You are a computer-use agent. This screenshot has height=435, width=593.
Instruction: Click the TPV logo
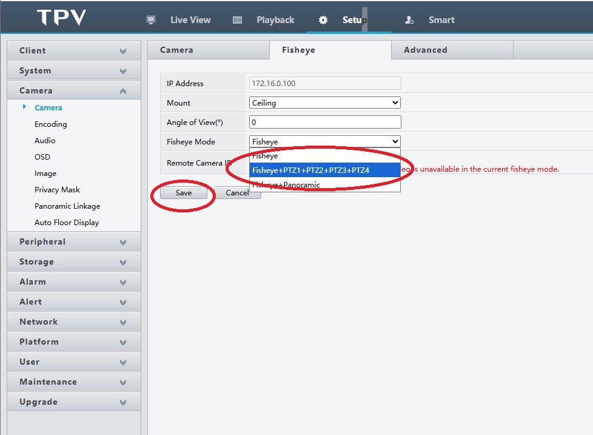coord(61,18)
